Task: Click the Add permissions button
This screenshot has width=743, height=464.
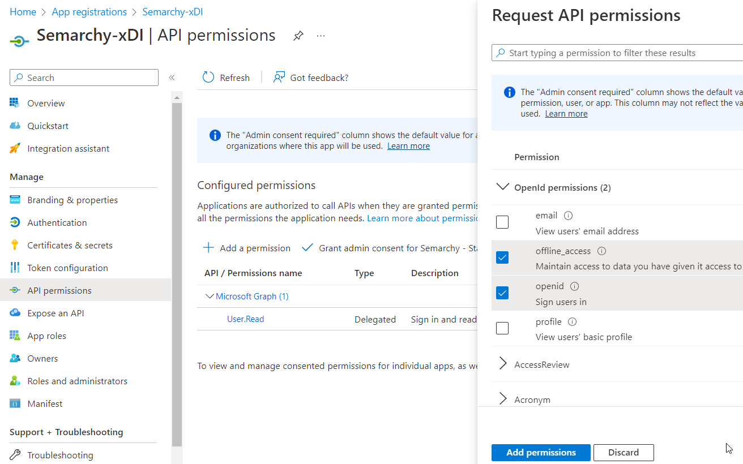Action: [x=541, y=452]
